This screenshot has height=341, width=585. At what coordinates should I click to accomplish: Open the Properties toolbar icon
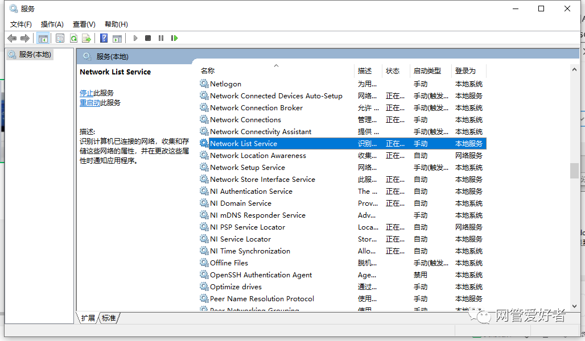[60, 38]
